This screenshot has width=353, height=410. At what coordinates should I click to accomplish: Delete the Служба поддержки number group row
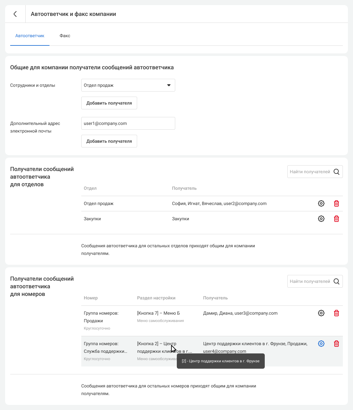pyautogui.click(x=336, y=344)
